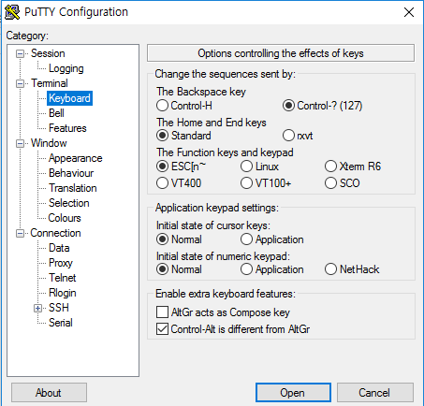Collapse the Connection category node
This screenshot has width=424, height=406.
coord(20,234)
